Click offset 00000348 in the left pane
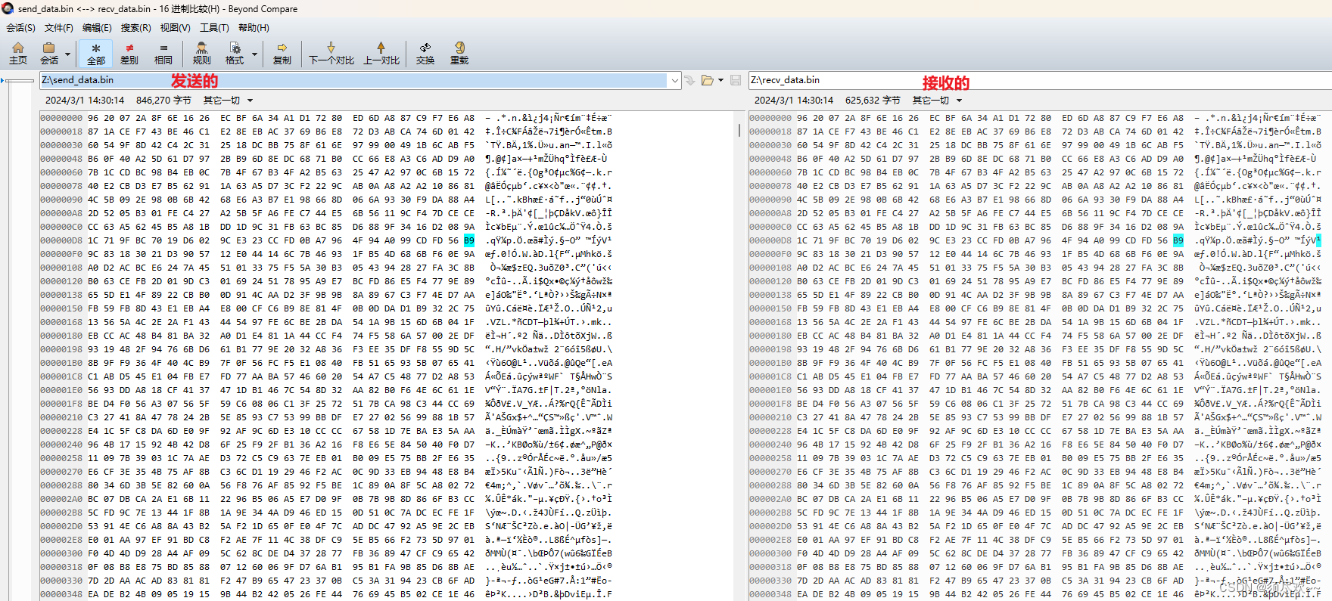This screenshot has width=1332, height=601. (x=61, y=594)
